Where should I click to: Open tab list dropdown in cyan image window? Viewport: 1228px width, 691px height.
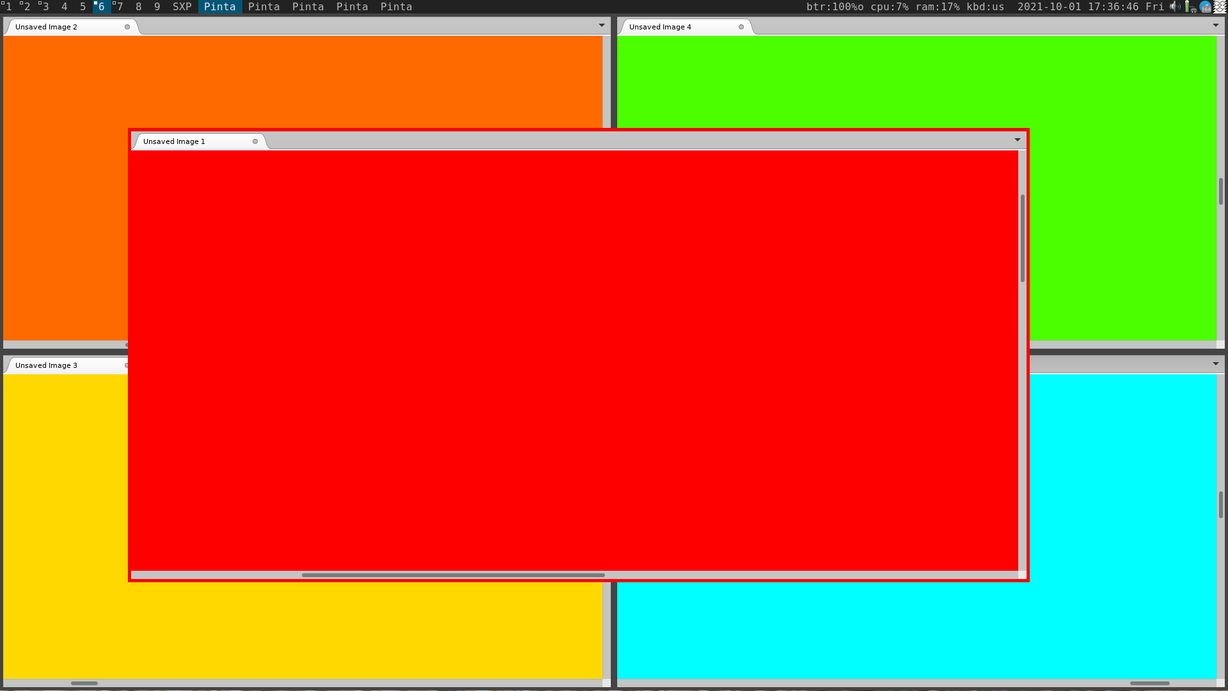tap(1215, 364)
